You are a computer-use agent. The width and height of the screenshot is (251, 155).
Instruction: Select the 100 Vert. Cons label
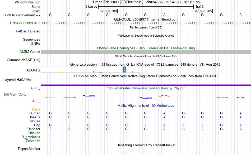click(15, 94)
